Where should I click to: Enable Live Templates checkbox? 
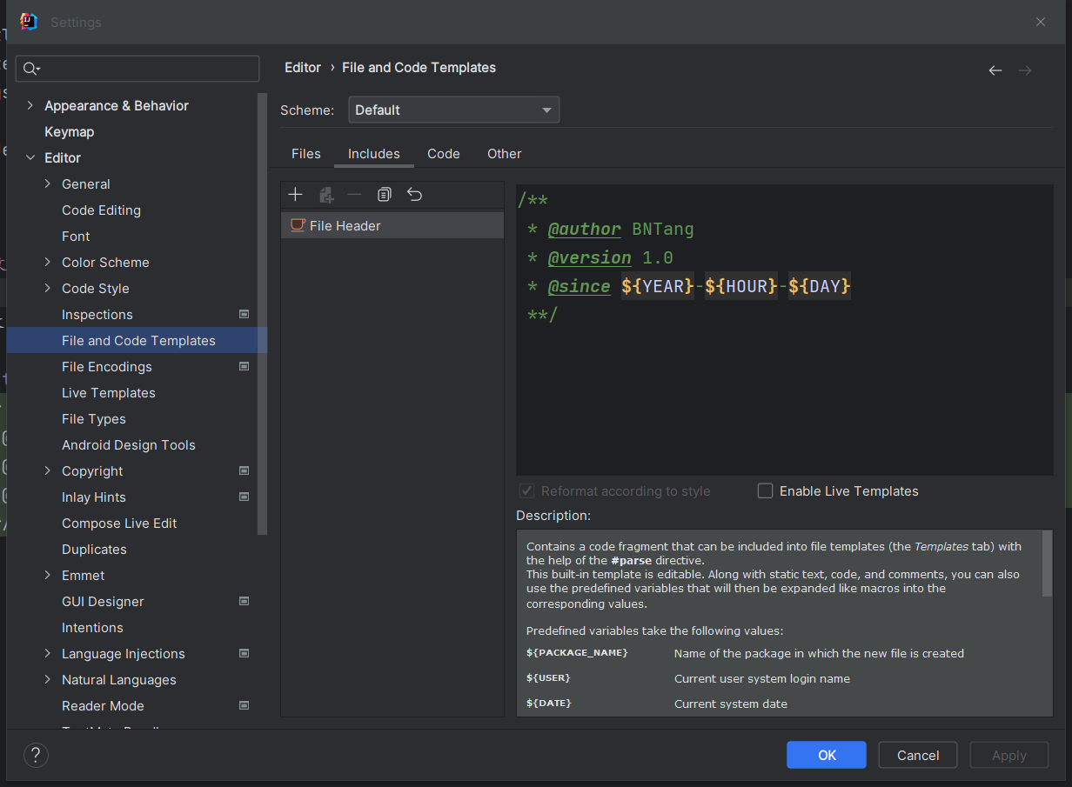[765, 490]
